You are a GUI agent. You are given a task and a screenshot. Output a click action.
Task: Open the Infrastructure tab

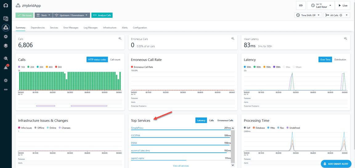tap(110, 28)
